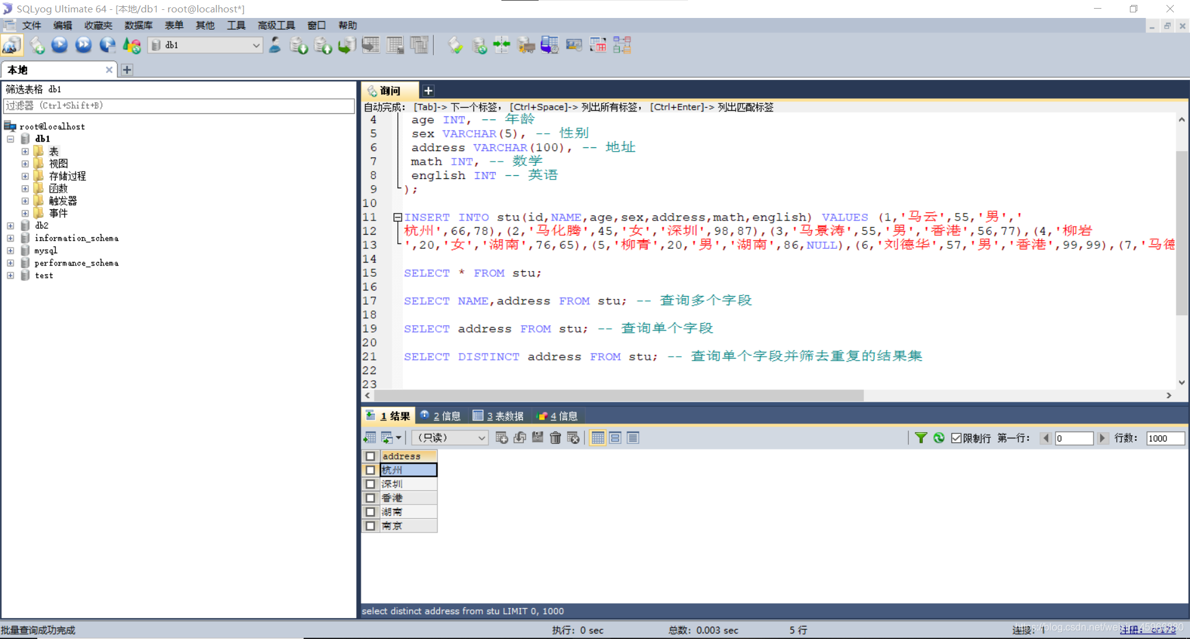The width and height of the screenshot is (1190, 639).
Task: Expand the 表 folder
Action: pos(25,151)
